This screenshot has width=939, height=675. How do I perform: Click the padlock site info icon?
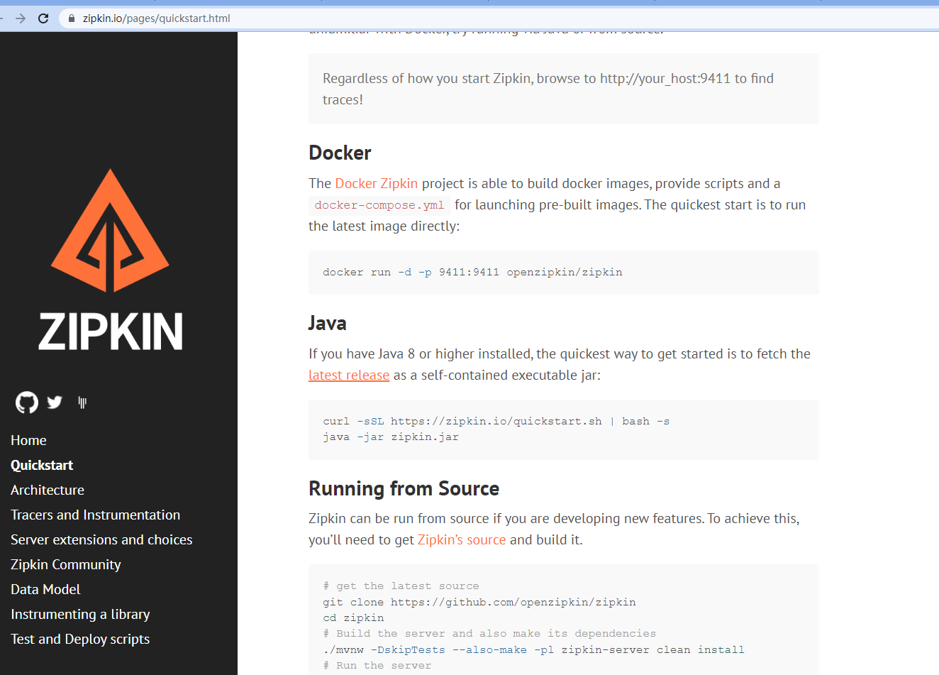(72, 18)
